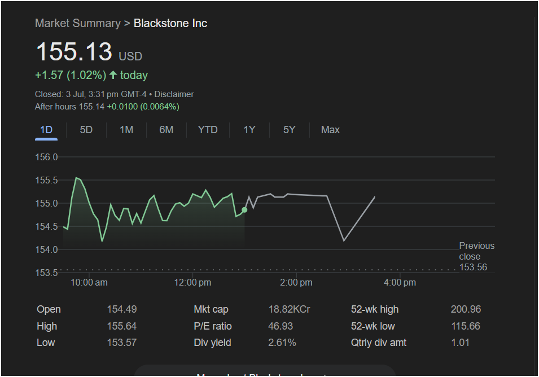Click the High value 155.64
Viewport: 539px width, 377px height.
click(122, 326)
